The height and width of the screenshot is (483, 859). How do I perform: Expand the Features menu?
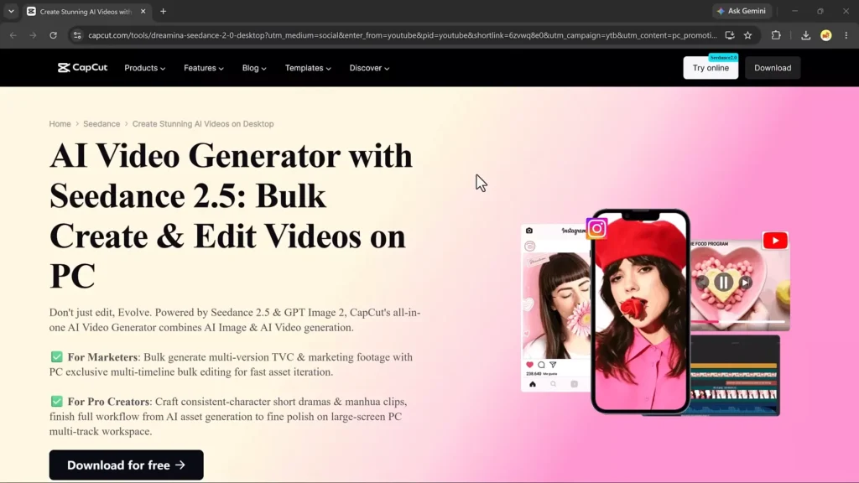[204, 68]
